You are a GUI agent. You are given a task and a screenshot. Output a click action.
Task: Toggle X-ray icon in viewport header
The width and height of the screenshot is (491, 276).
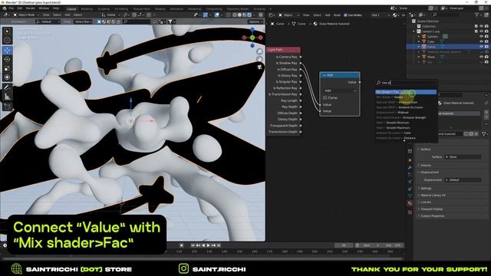[229, 15]
